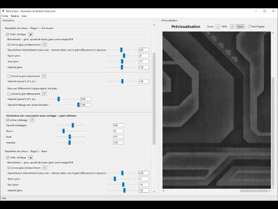Open help '?' beside first stage glow de blanchiment
This screenshot has height=209, width=278.
[x=45, y=45]
